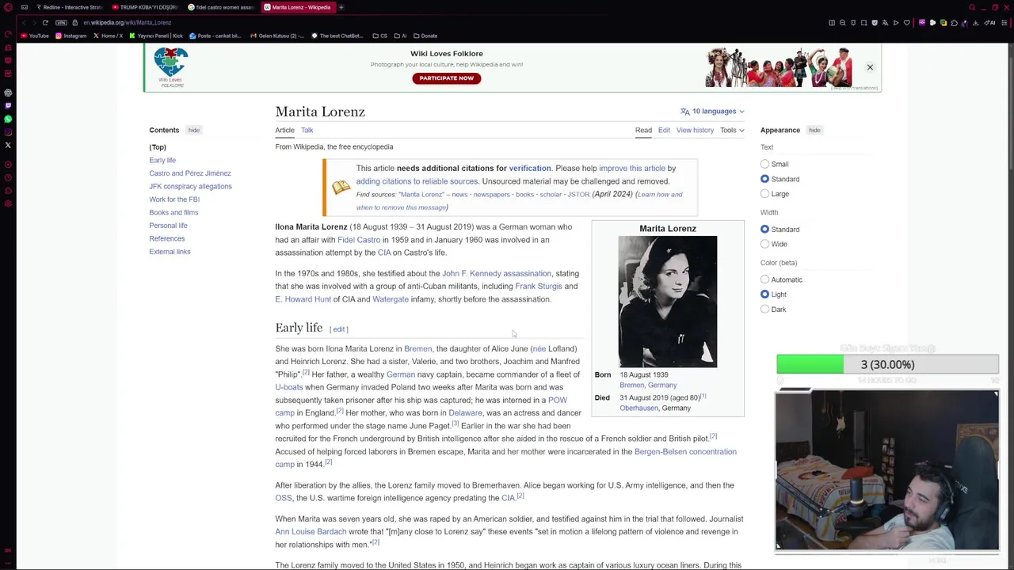Select Dark color mode
The image size is (1014, 570).
pos(764,309)
